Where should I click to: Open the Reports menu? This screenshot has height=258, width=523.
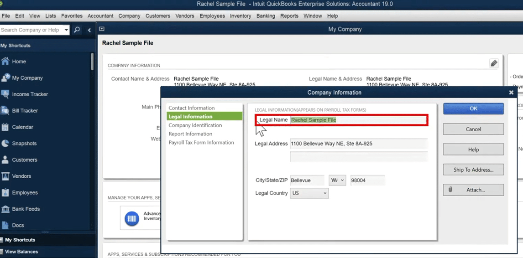tap(289, 16)
